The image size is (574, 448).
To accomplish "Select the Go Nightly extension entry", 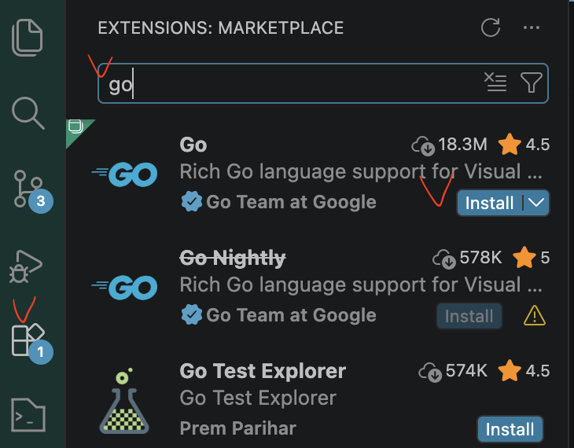I will click(233, 258).
